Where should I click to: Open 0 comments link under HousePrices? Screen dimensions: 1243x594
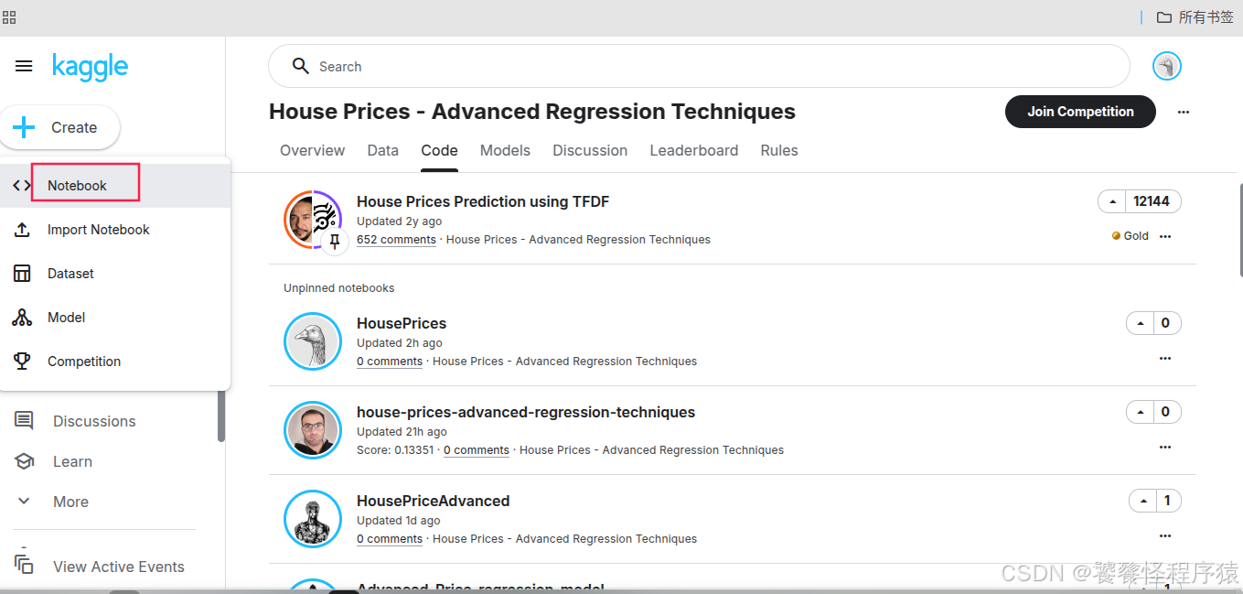390,362
